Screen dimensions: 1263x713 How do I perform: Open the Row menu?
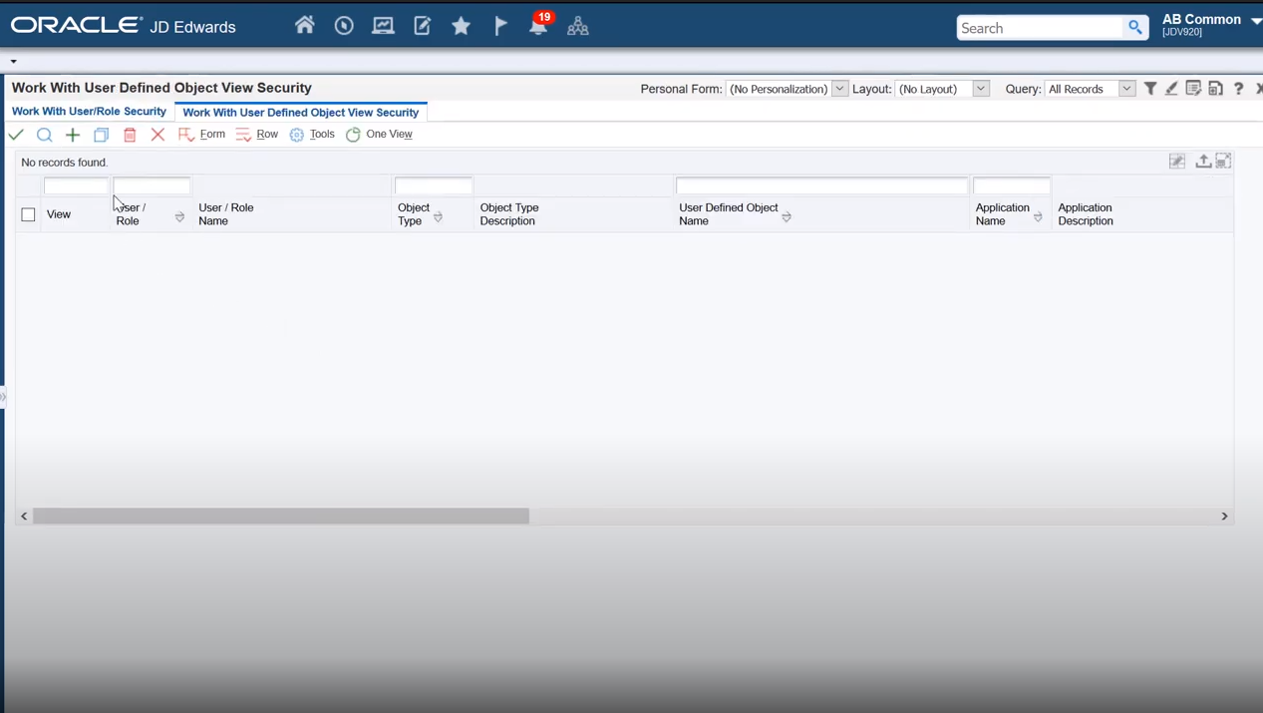[257, 135]
